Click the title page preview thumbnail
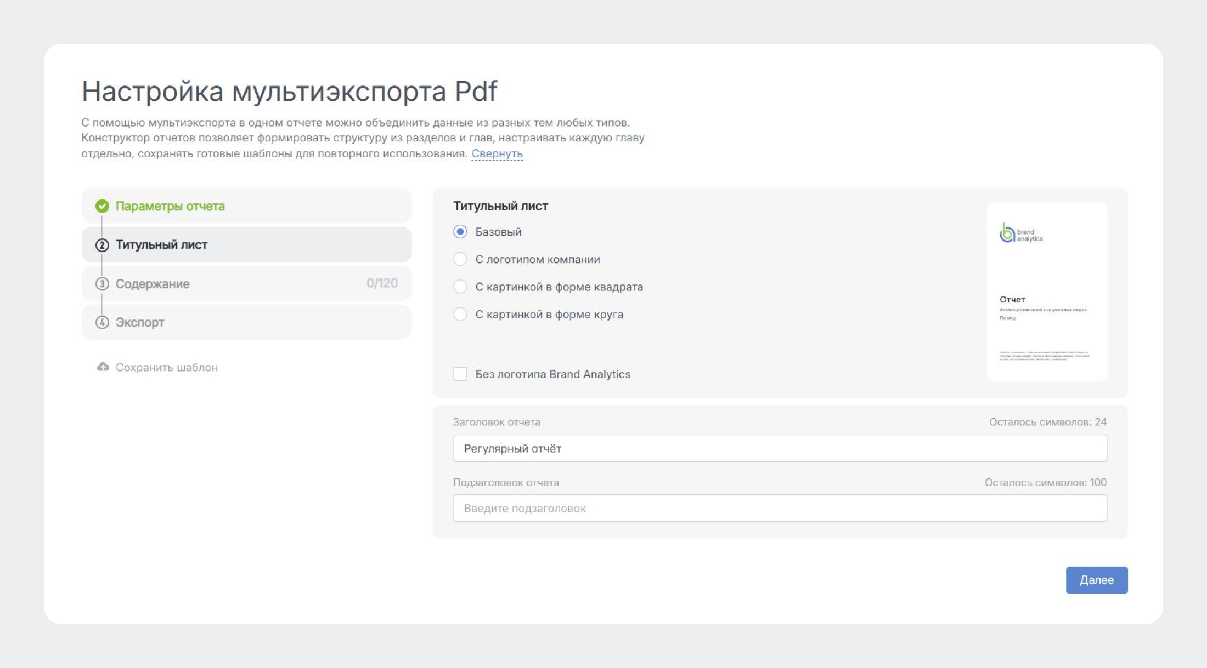The height and width of the screenshot is (668, 1207). tap(1047, 291)
